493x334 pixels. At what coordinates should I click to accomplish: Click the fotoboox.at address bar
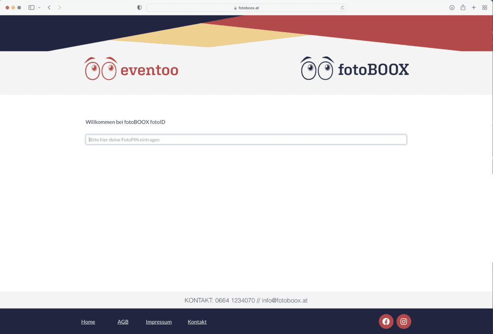246,8
